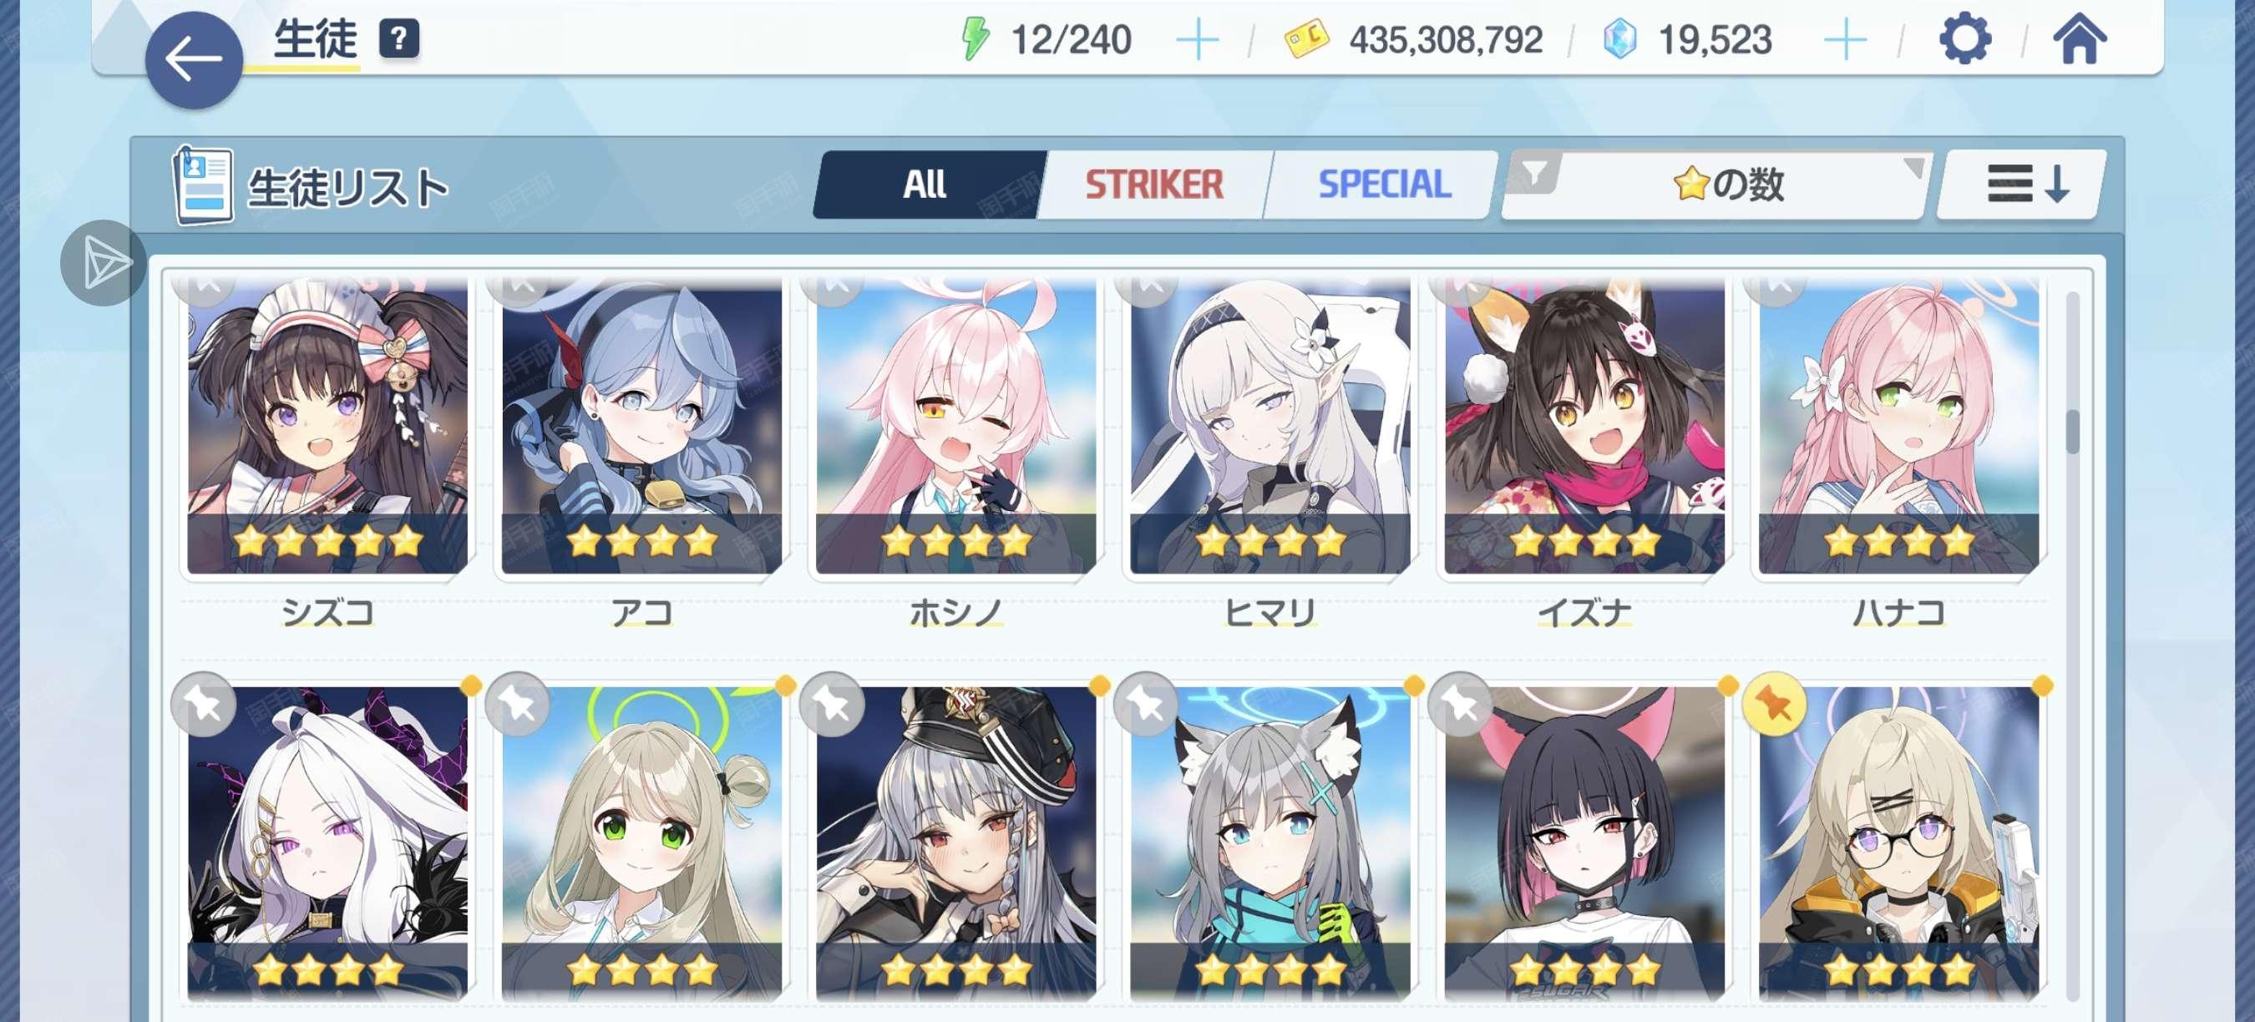The image size is (2255, 1022).
Task: Expand sort options via corner triangle
Action: [x=1913, y=166]
